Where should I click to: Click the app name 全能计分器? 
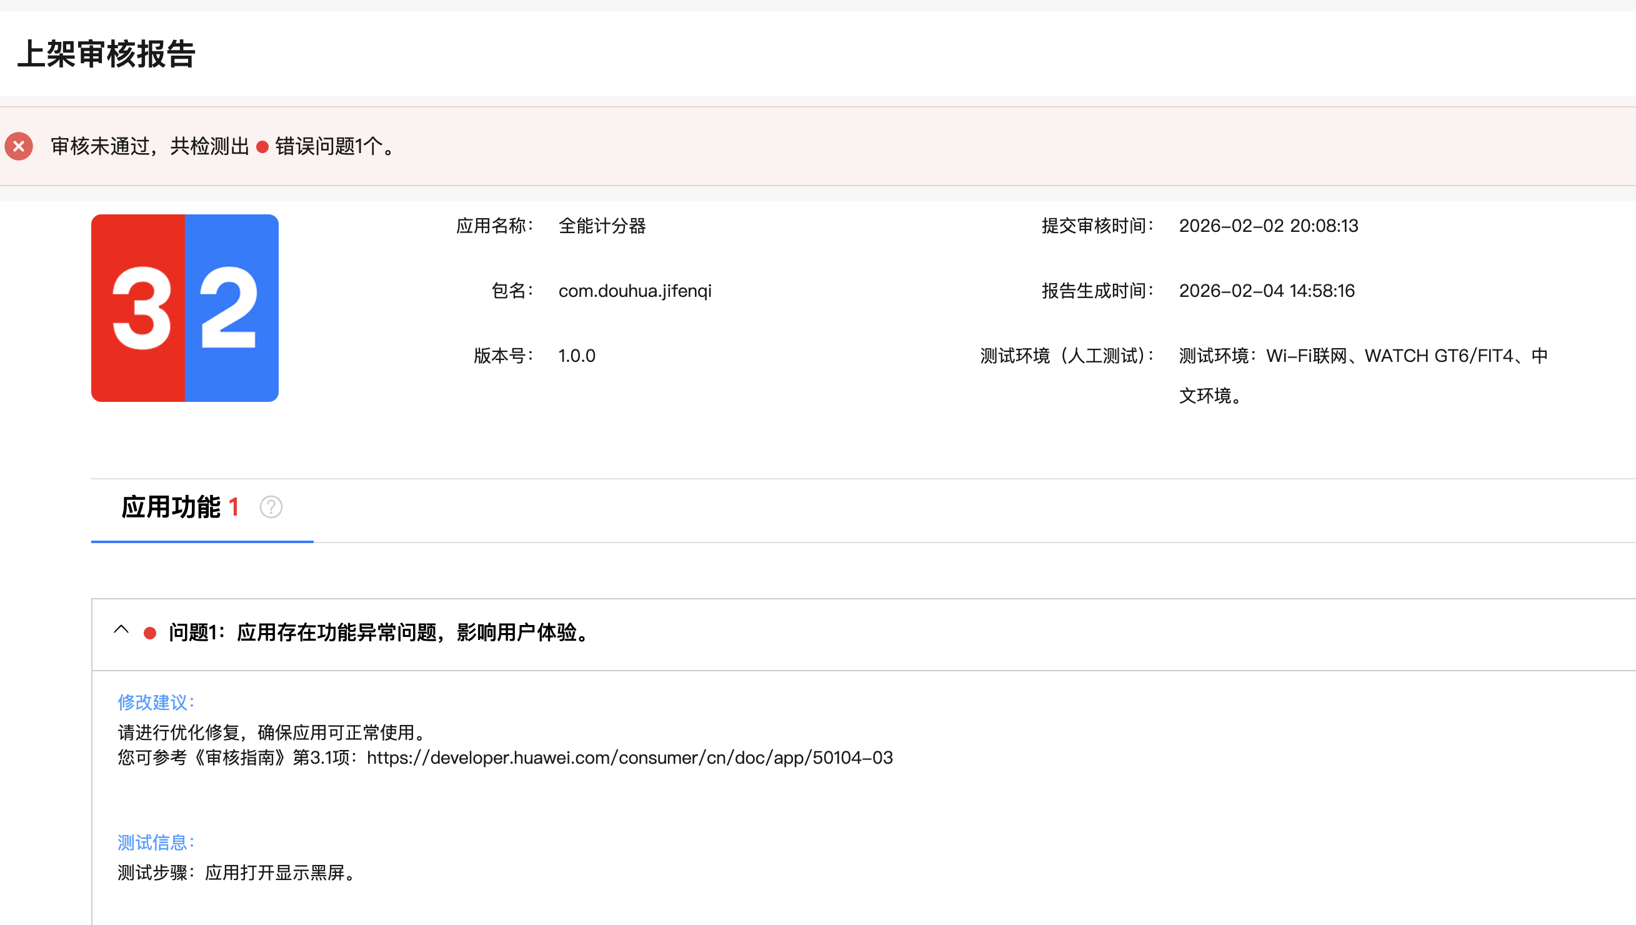[x=601, y=226]
